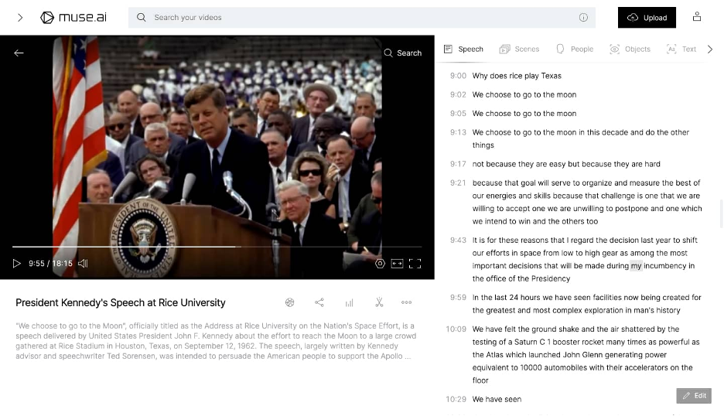The width and height of the screenshot is (724, 416).
Task: Open the user account icon
Action: 697,17
